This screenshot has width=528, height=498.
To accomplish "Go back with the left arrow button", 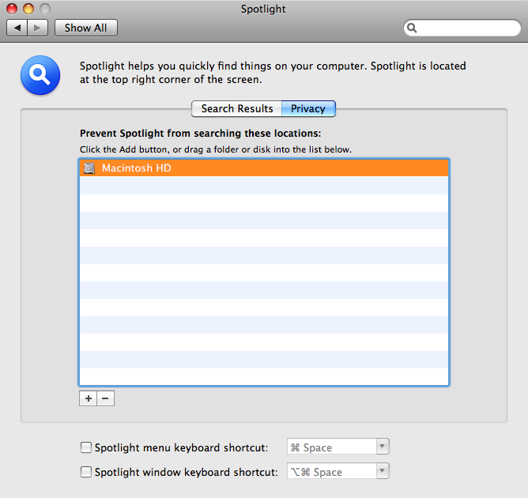I will click(17, 28).
